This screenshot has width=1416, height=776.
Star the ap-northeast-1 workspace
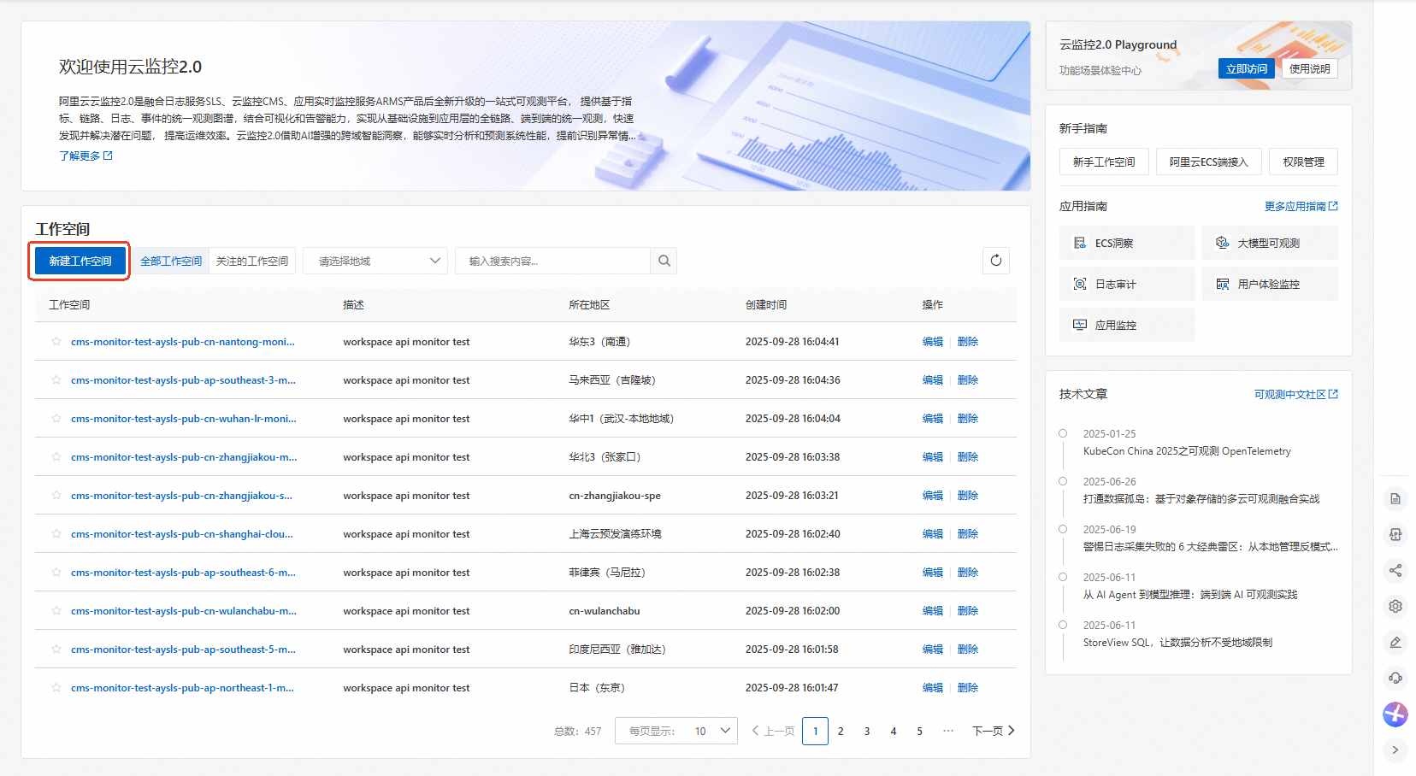[56, 688]
